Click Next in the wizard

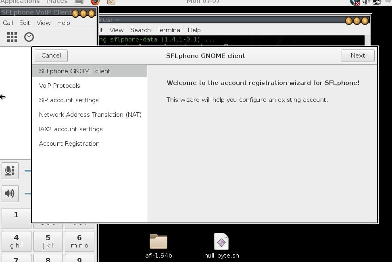pos(358,56)
